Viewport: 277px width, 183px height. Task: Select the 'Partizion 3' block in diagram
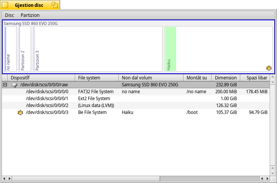98,49
